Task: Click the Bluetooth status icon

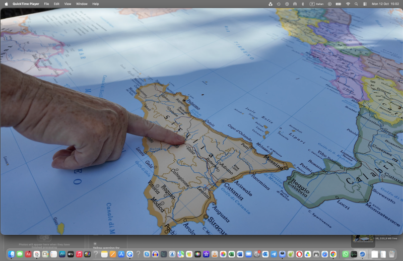Action: (303, 4)
